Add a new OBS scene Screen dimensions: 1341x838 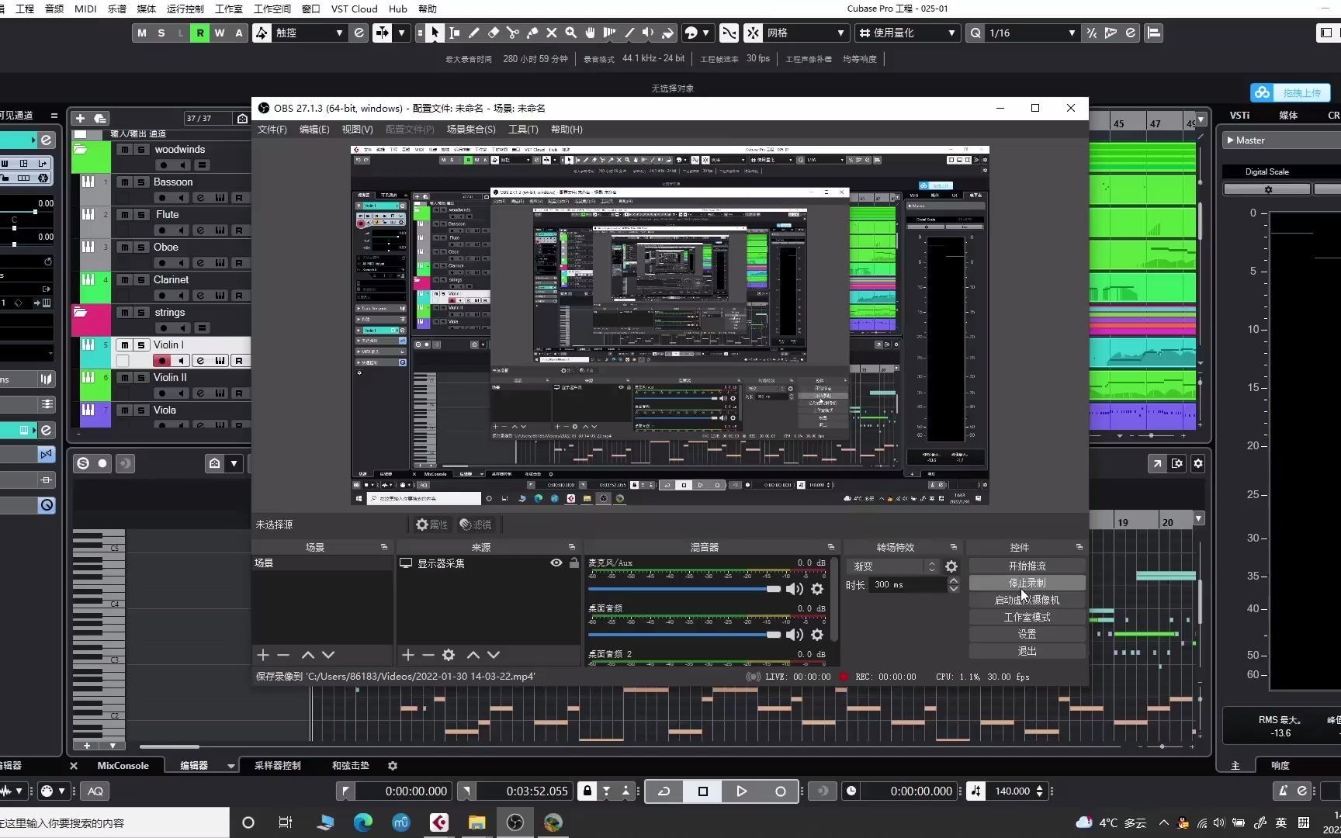(x=263, y=655)
